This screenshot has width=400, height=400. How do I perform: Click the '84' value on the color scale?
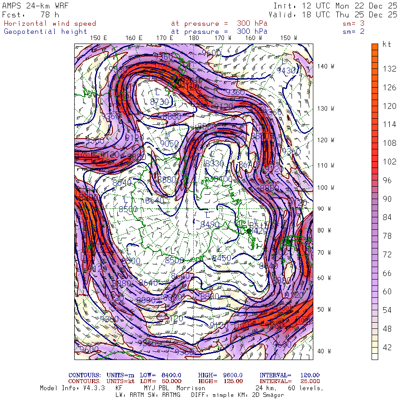click(x=387, y=217)
